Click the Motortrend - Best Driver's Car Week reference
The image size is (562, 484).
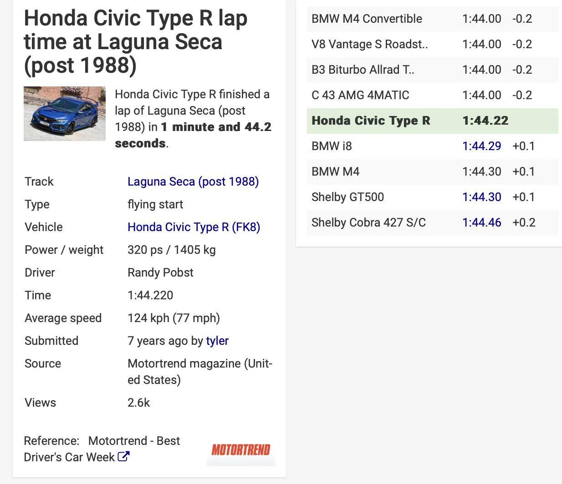pyautogui.click(x=102, y=449)
